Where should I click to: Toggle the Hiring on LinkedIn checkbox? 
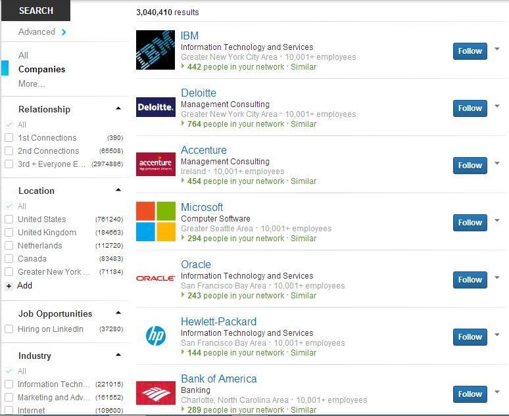9,329
